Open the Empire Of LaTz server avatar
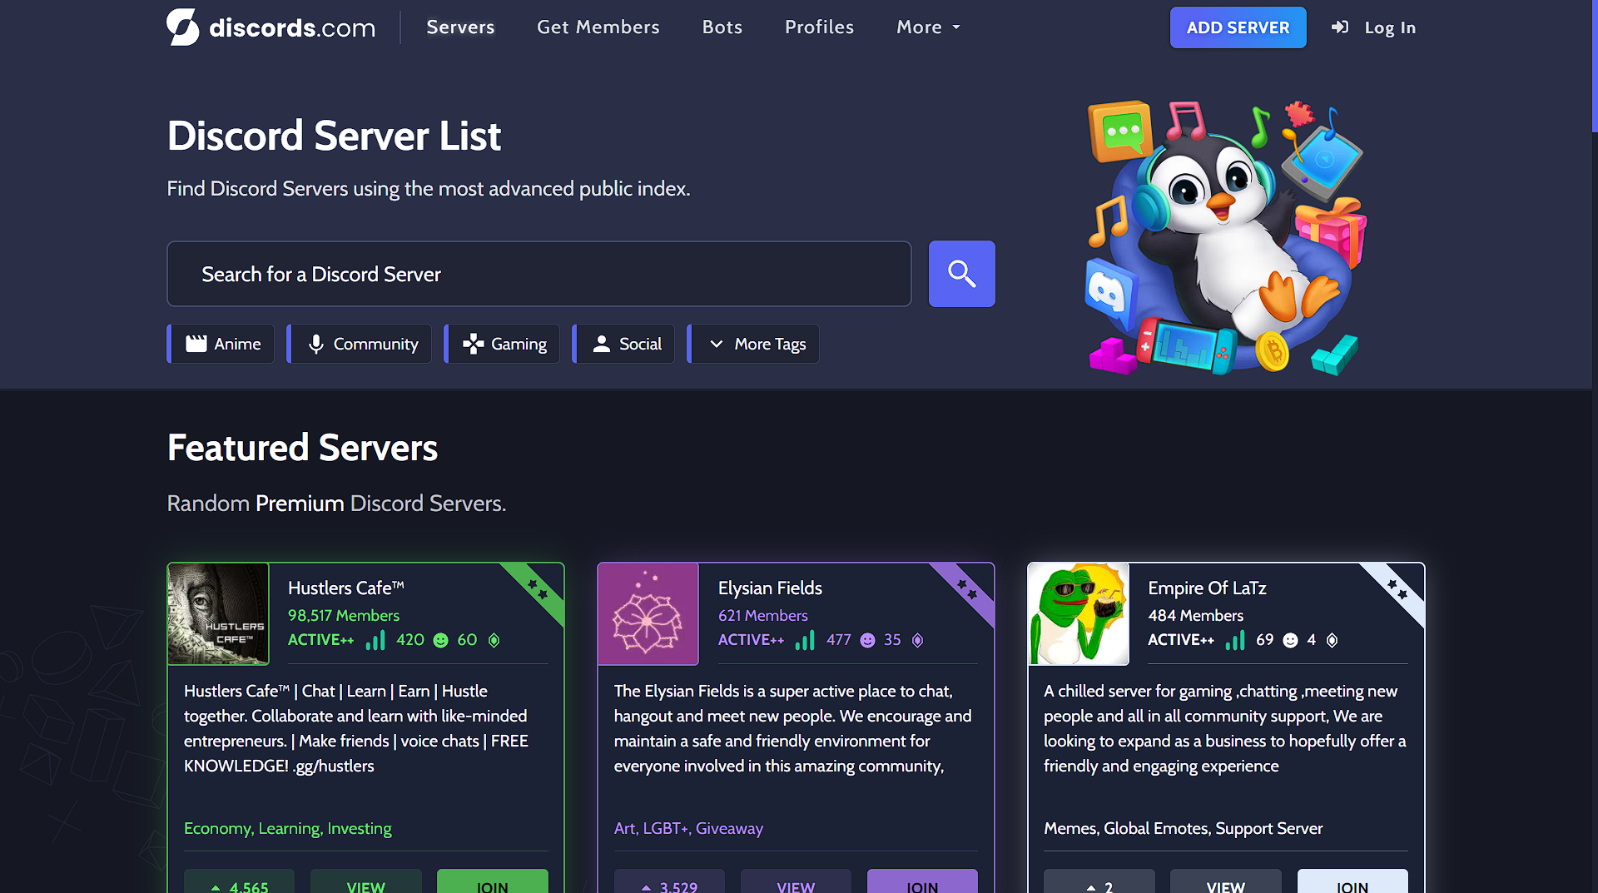1598x893 pixels. (x=1079, y=614)
